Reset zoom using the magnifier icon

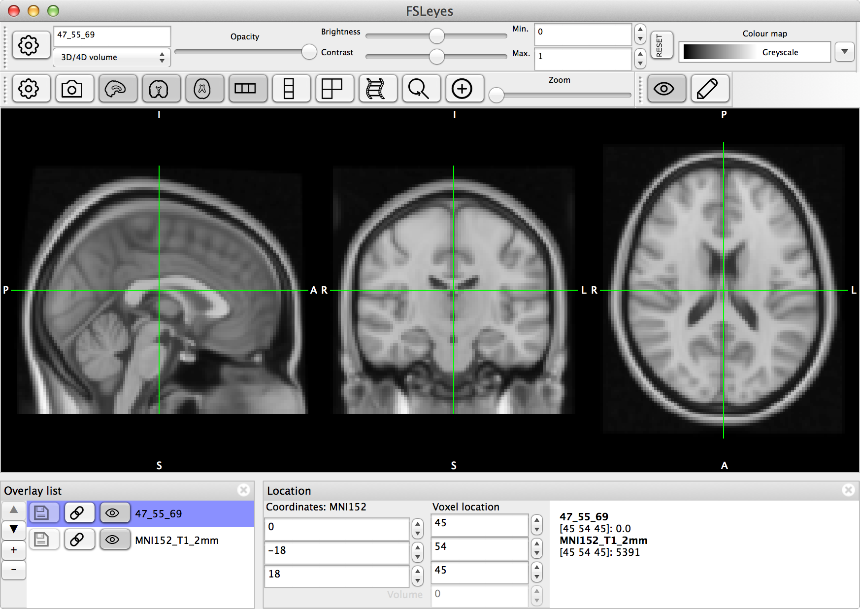[419, 89]
